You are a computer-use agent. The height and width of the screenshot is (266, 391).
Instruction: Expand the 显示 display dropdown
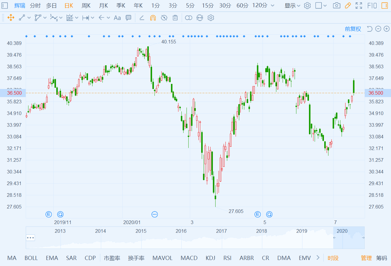pos(292,6)
